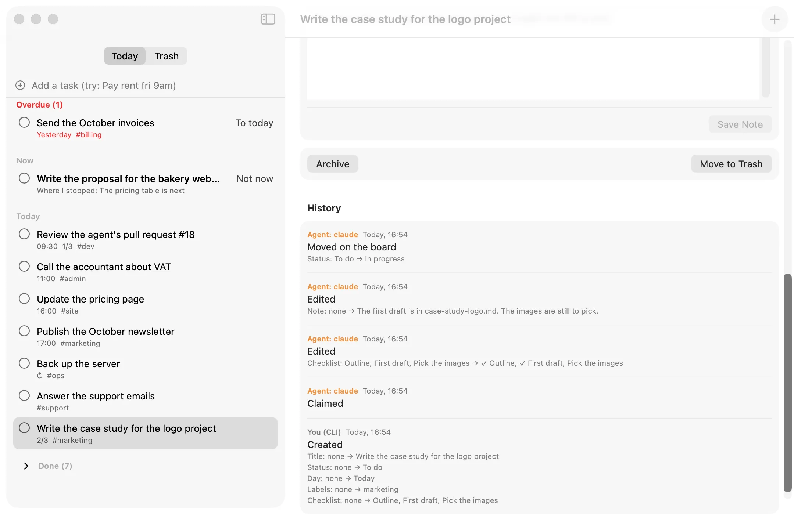
Task: Check the Publish the October newsletter circle
Action: [x=24, y=331]
